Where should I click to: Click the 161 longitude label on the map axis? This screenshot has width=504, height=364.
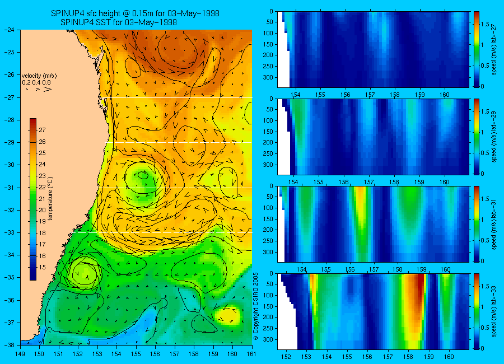click(x=251, y=354)
